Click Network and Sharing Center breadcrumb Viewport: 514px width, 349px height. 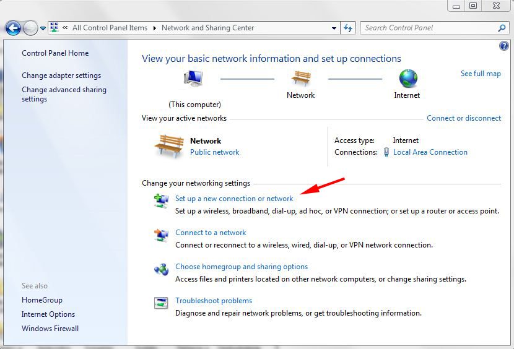208,28
